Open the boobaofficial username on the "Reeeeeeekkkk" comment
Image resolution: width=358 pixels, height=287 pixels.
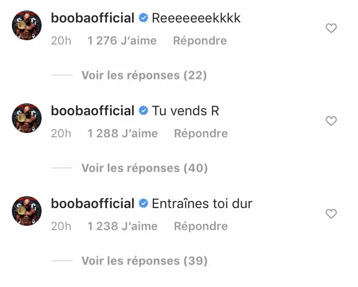[93, 19]
